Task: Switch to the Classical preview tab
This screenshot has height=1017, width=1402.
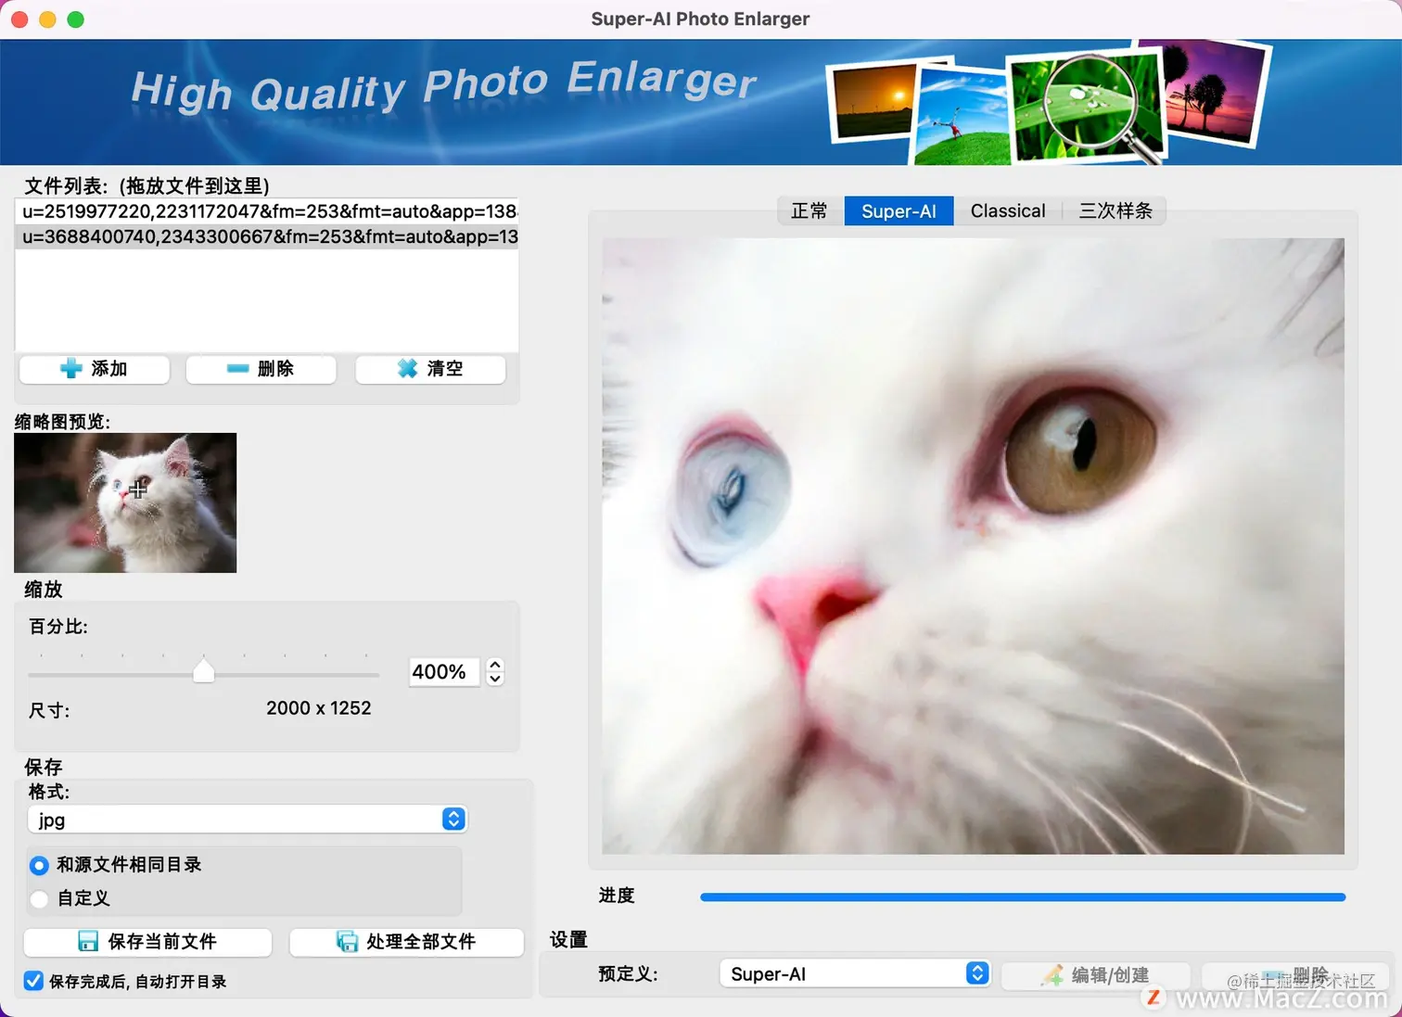Action: pyautogui.click(x=1008, y=211)
